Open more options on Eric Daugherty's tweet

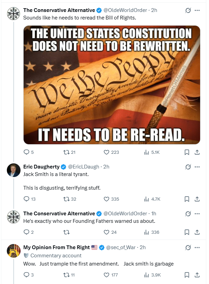click(x=197, y=167)
